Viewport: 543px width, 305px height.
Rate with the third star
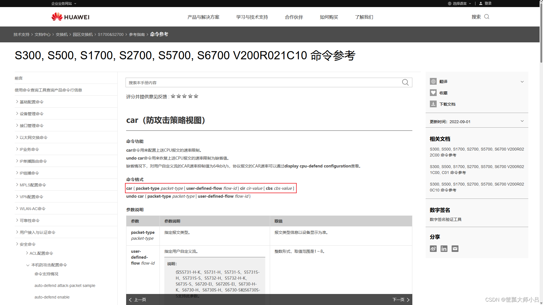click(184, 96)
